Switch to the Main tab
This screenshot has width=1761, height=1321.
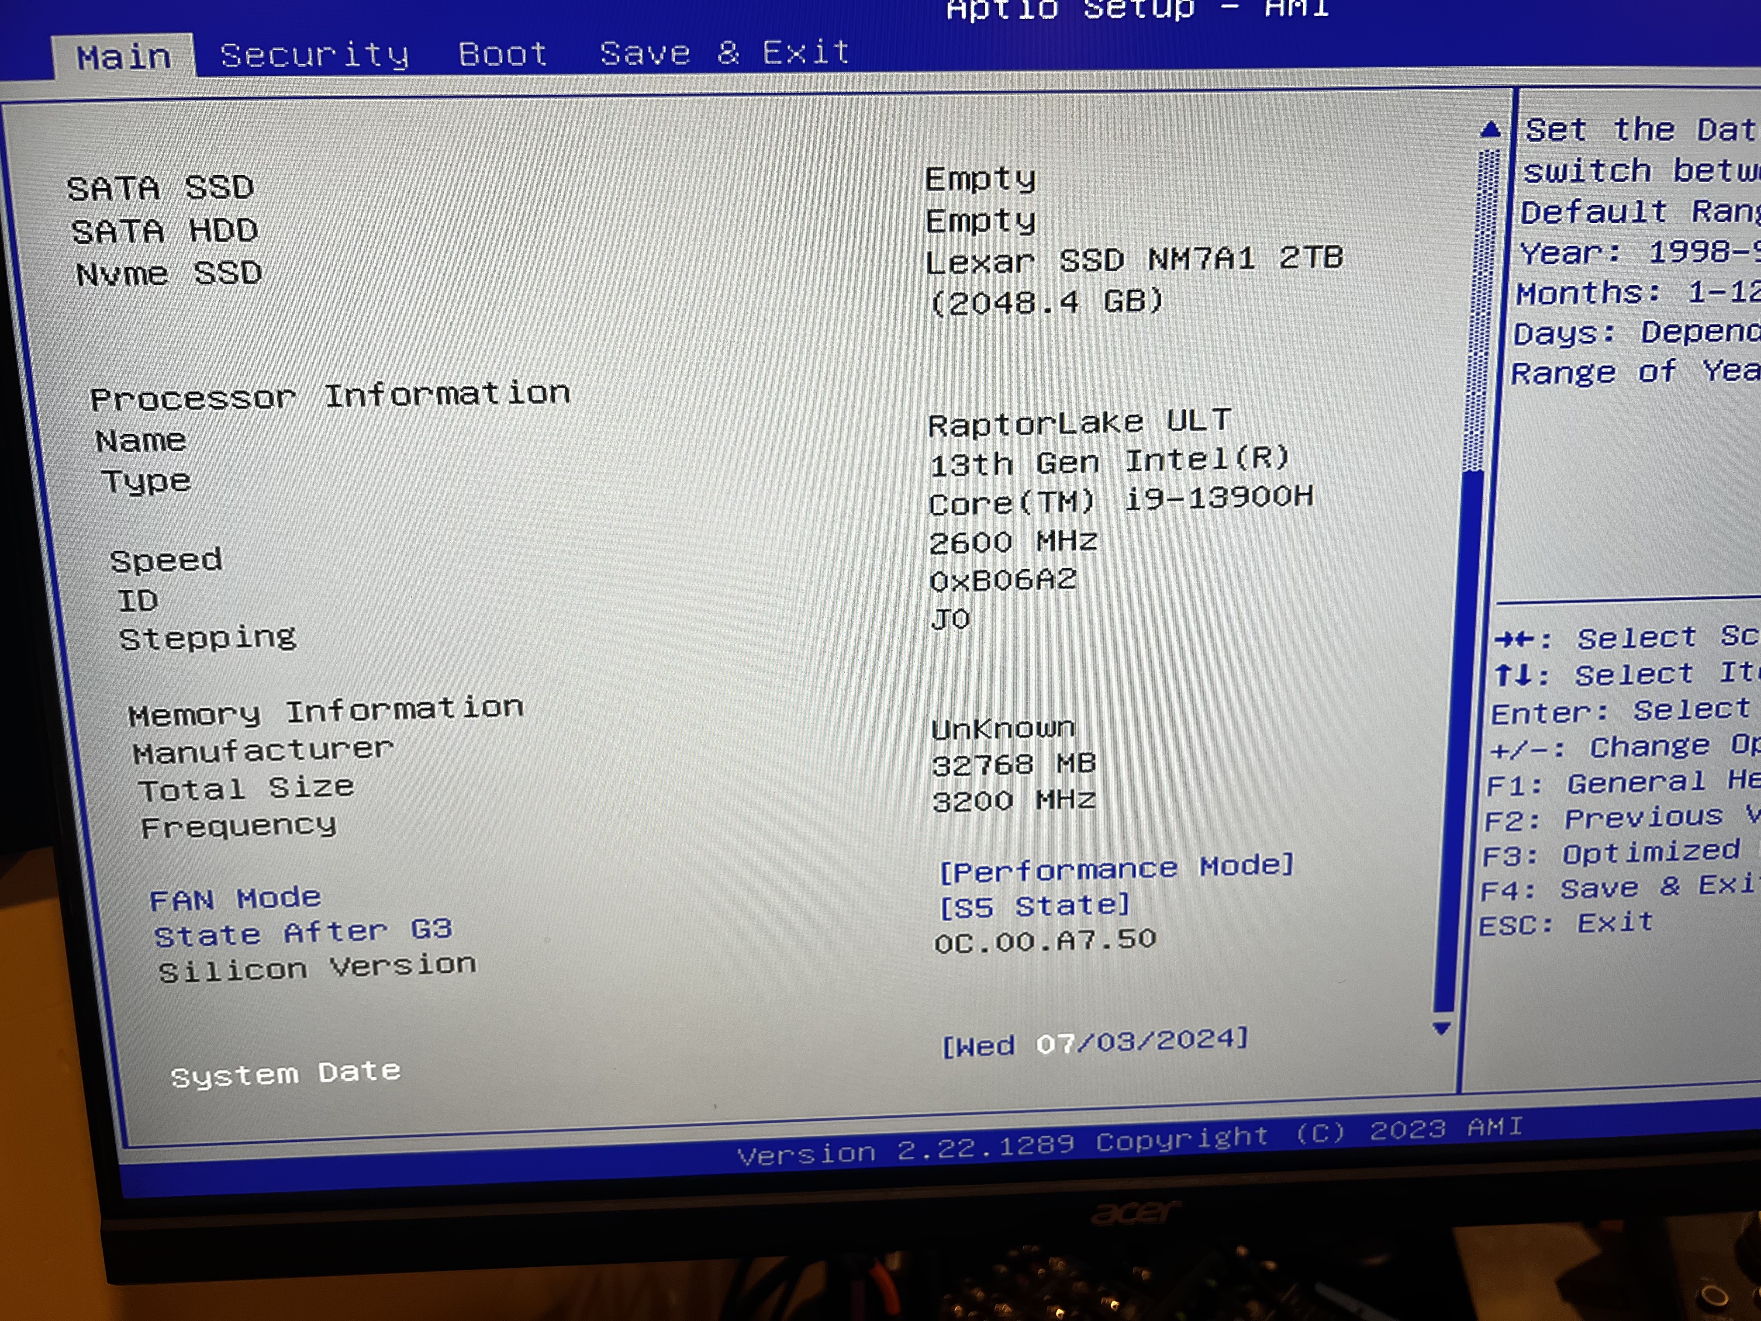pos(124,56)
